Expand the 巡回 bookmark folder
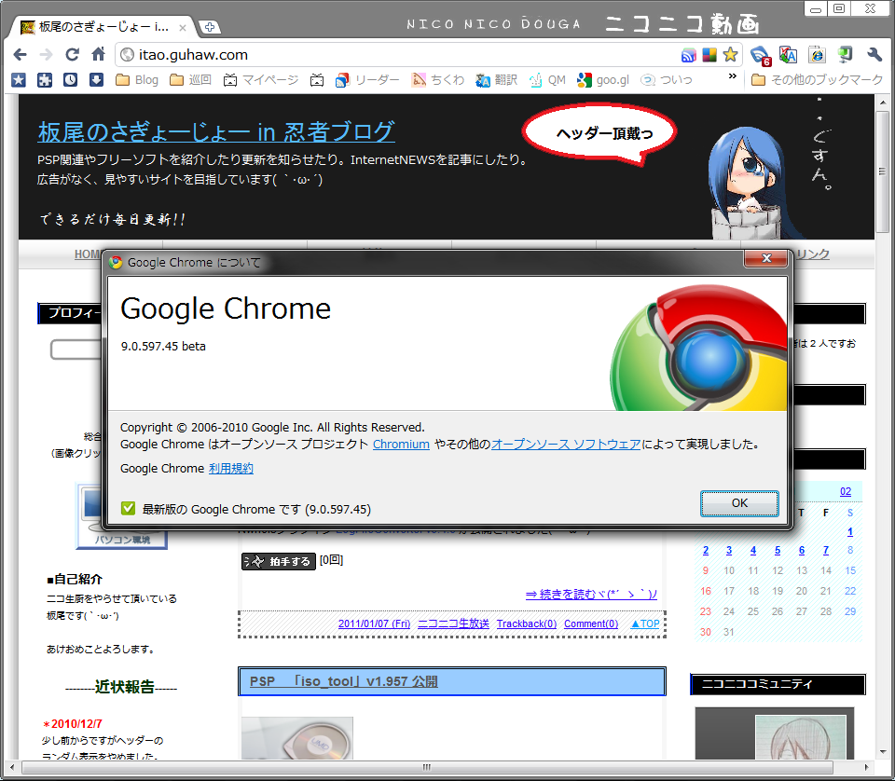The height and width of the screenshot is (781, 895). (190, 80)
